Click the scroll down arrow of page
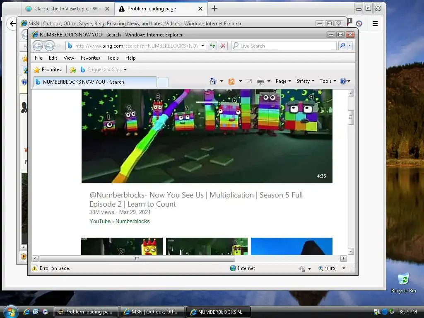The image size is (424, 318). pyautogui.click(x=351, y=251)
